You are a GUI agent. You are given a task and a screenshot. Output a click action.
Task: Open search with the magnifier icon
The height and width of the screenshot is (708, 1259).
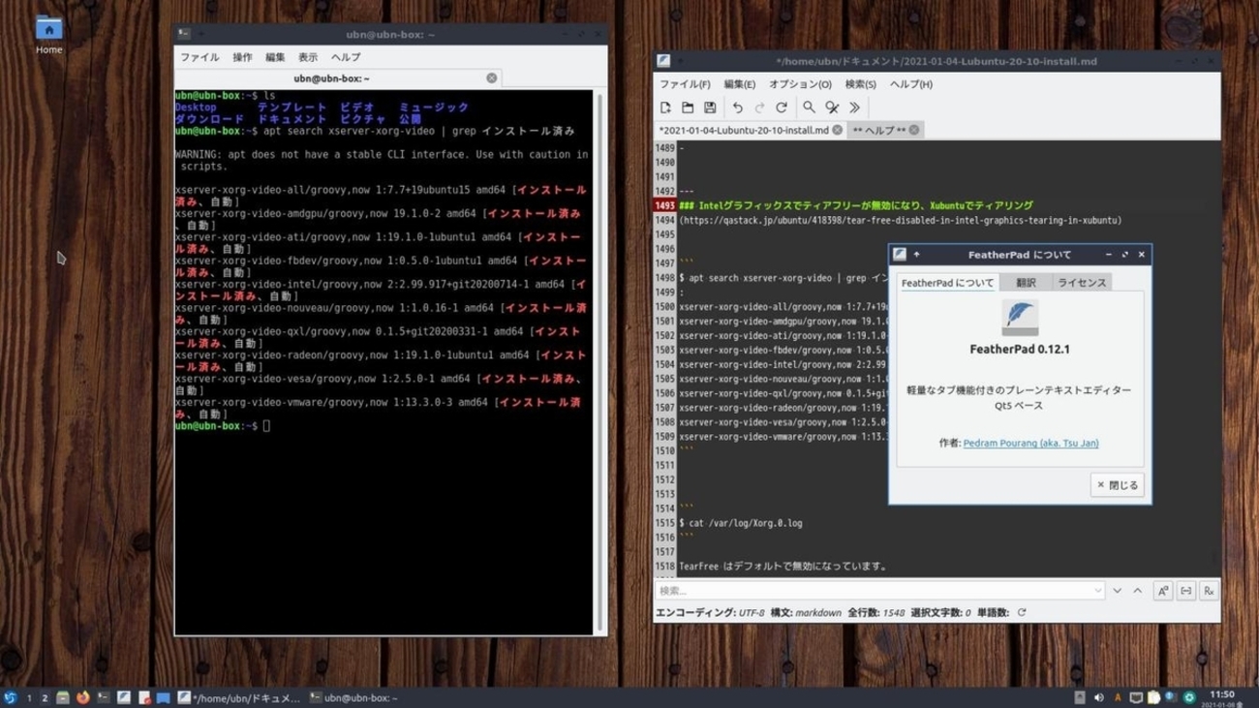tap(809, 108)
